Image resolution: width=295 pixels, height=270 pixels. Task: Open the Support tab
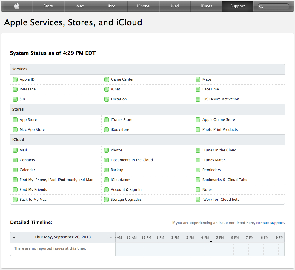point(238,6)
